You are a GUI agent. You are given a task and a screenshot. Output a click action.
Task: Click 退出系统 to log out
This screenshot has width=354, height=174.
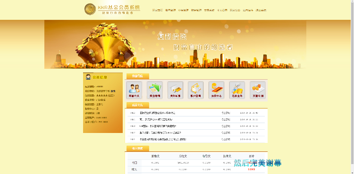pyautogui.click(x=261, y=10)
